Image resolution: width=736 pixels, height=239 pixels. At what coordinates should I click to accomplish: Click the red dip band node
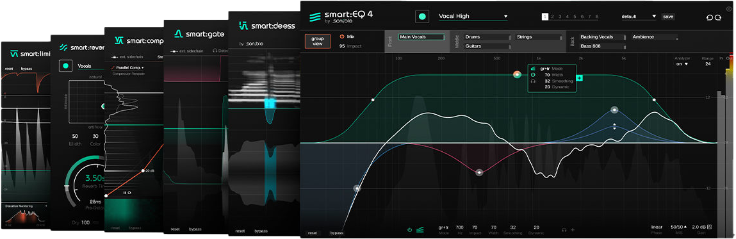click(x=478, y=172)
